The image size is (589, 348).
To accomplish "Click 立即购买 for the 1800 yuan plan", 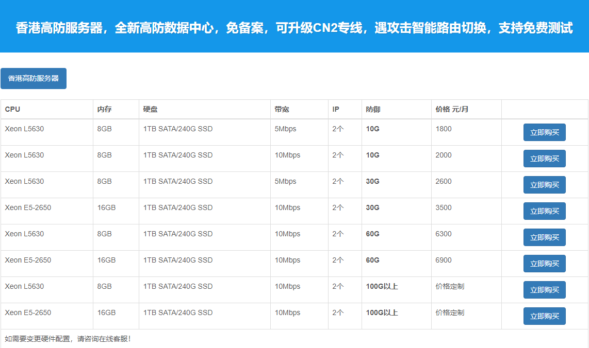I will [544, 132].
